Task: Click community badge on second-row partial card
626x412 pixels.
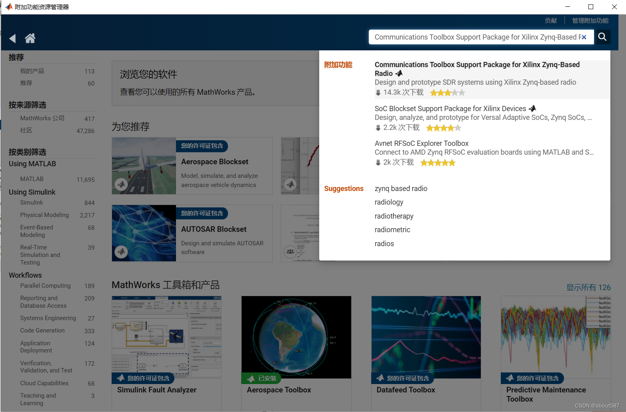Action: (290, 251)
